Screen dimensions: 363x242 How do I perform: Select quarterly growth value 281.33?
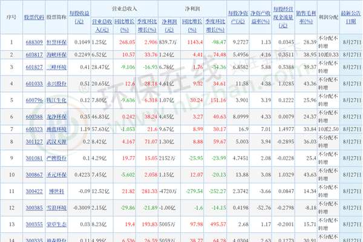(149, 192)
